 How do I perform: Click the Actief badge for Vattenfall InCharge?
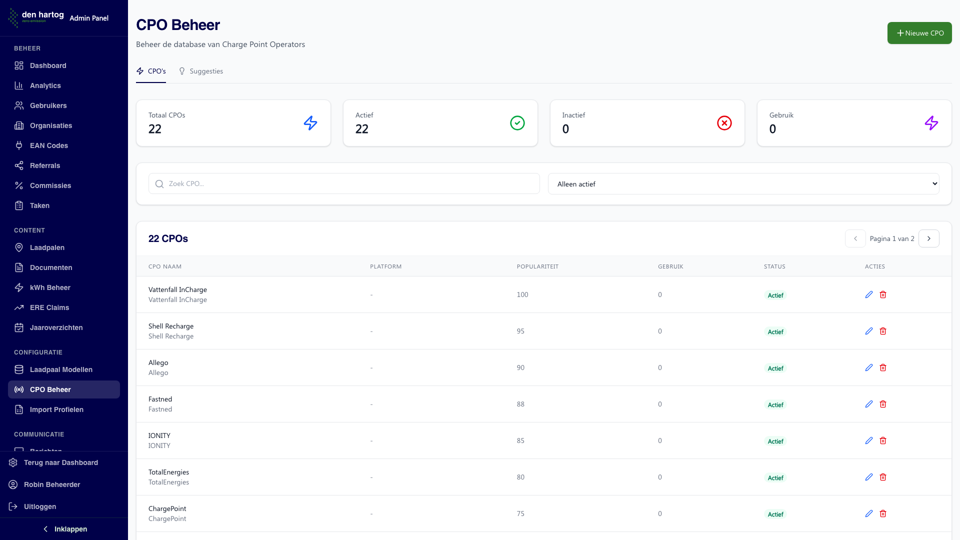coord(775,295)
